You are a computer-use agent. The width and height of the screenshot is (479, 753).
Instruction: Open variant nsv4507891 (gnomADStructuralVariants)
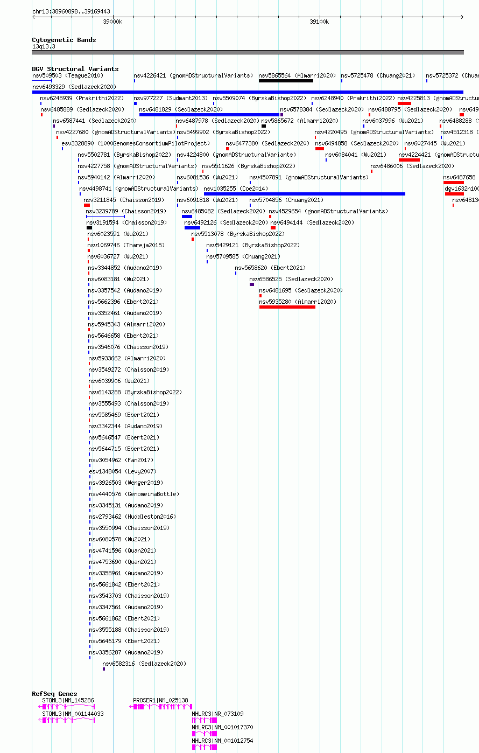tap(309, 178)
